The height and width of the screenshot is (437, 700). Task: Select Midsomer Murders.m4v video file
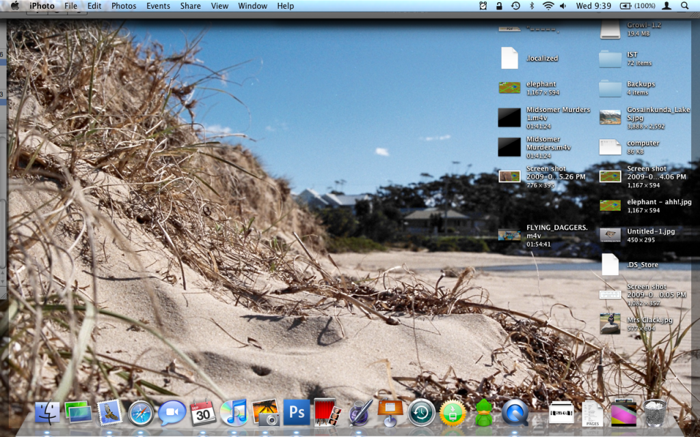click(x=509, y=147)
